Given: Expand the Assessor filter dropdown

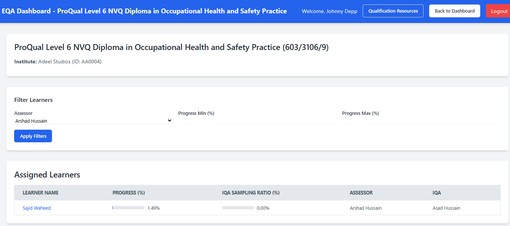Looking at the screenshot, I should click(93, 121).
